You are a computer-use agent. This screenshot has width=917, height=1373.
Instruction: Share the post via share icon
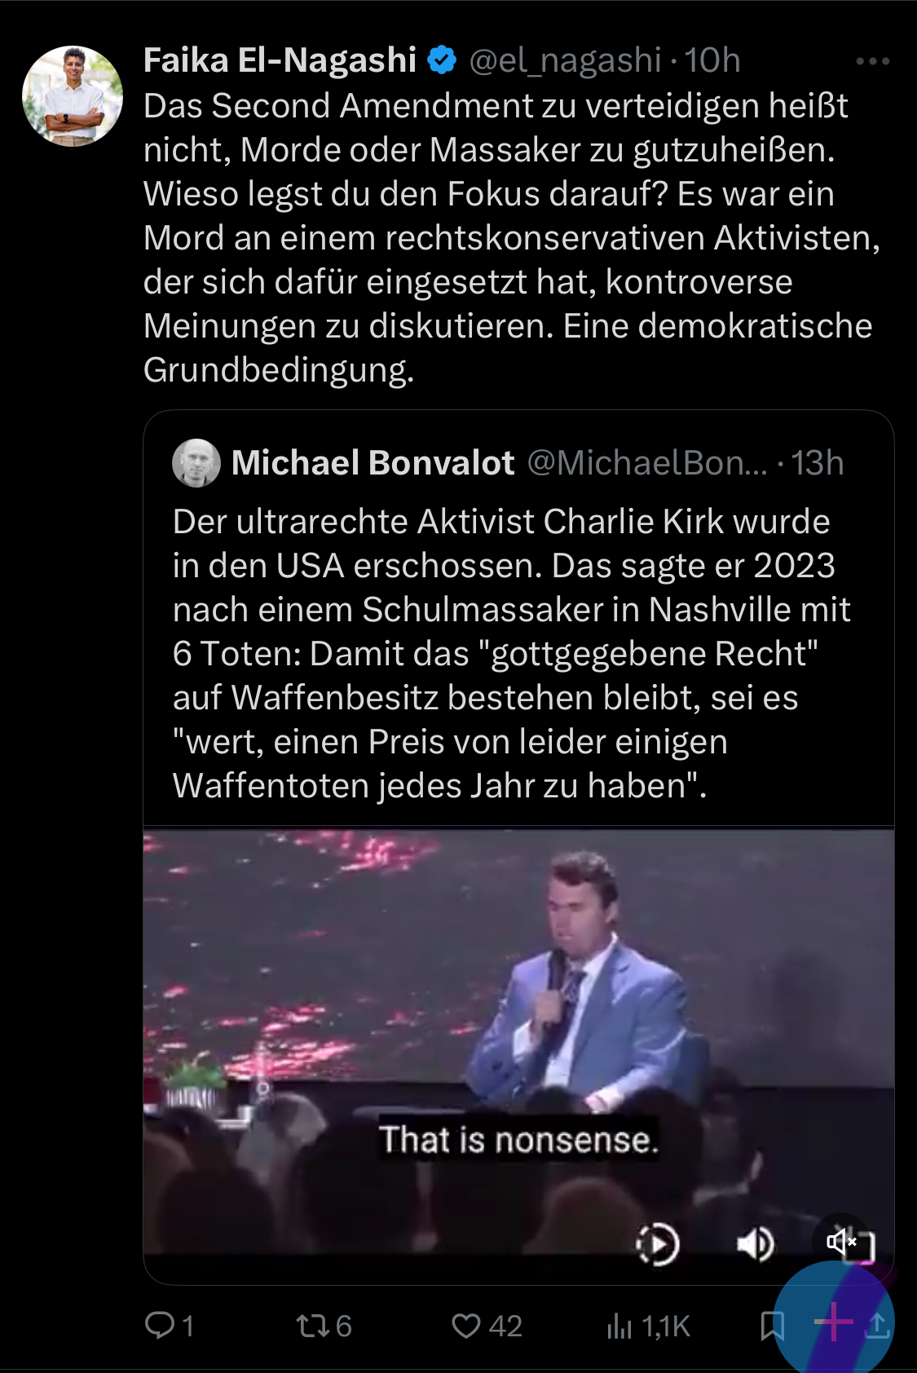pos(878,1325)
